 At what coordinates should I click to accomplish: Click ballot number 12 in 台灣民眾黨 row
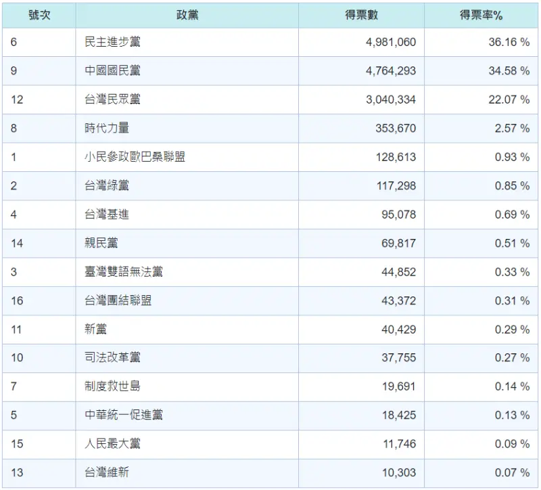pos(17,99)
